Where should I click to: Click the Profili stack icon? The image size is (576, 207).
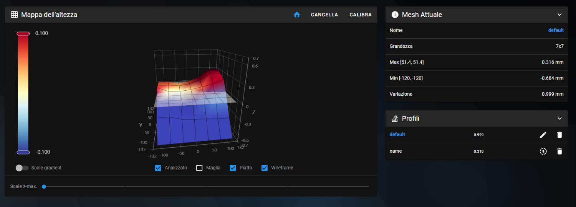(395, 119)
